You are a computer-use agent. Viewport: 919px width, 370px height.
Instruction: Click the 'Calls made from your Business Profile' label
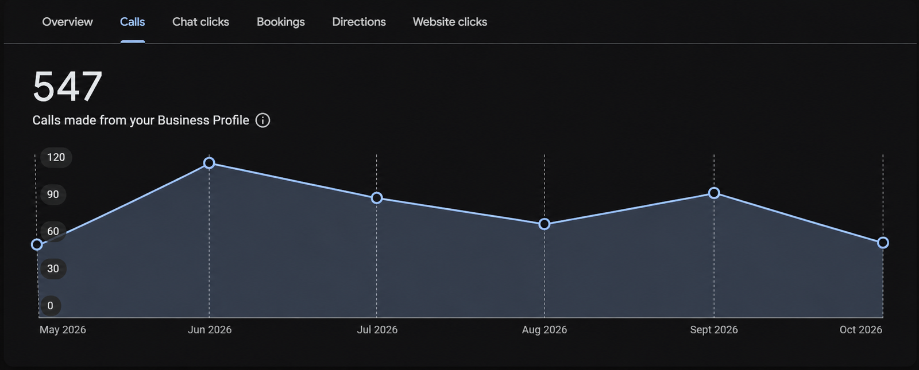coord(141,120)
